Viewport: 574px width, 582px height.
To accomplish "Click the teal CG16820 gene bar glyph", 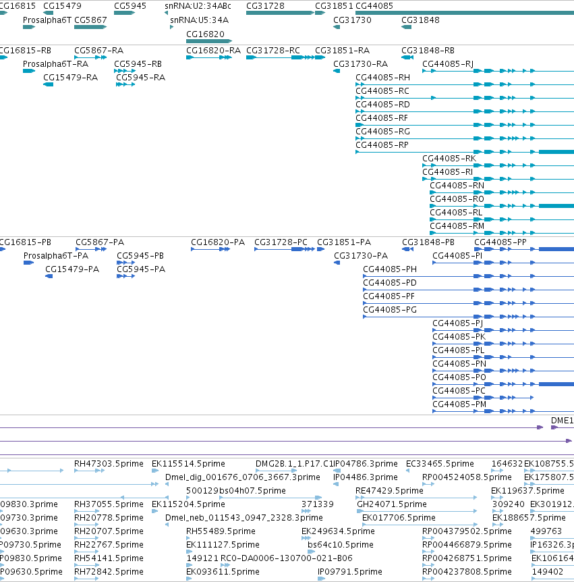I will point(209,41).
